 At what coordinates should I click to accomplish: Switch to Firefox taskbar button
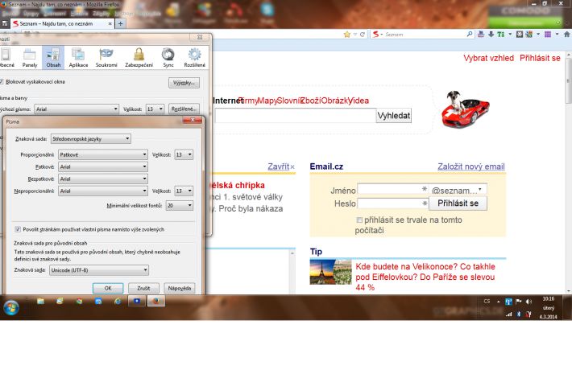(156, 301)
